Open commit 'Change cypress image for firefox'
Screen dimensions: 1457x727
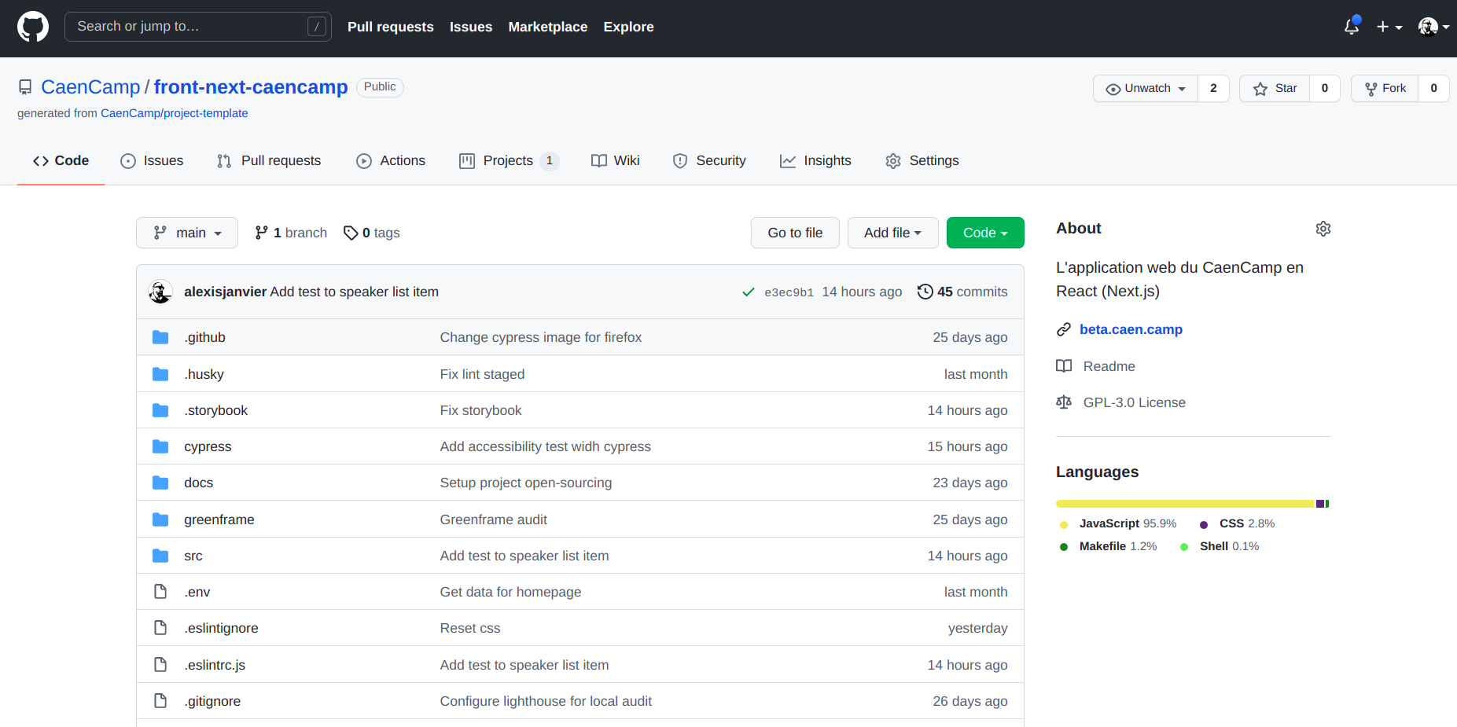click(541, 337)
